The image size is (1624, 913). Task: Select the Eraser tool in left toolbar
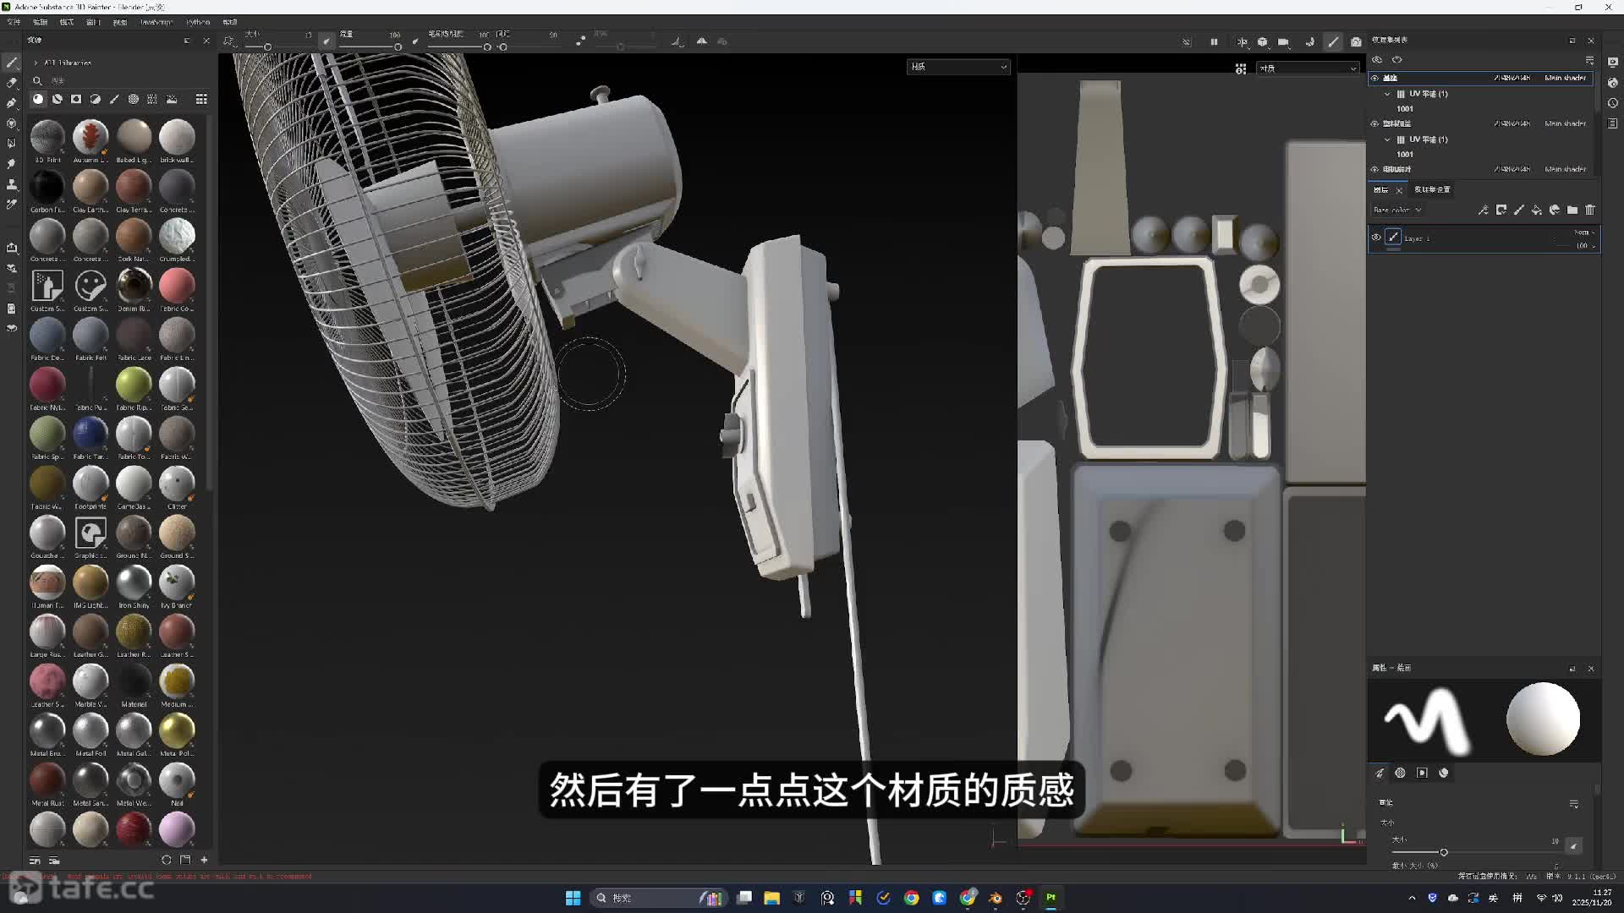(x=12, y=83)
